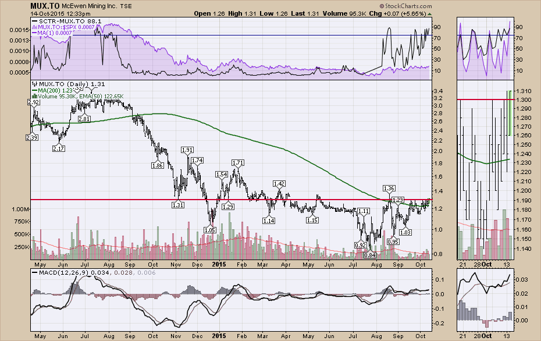Click the 1.05 price low label
Viewport: 541px width, 341px height.
point(210,230)
